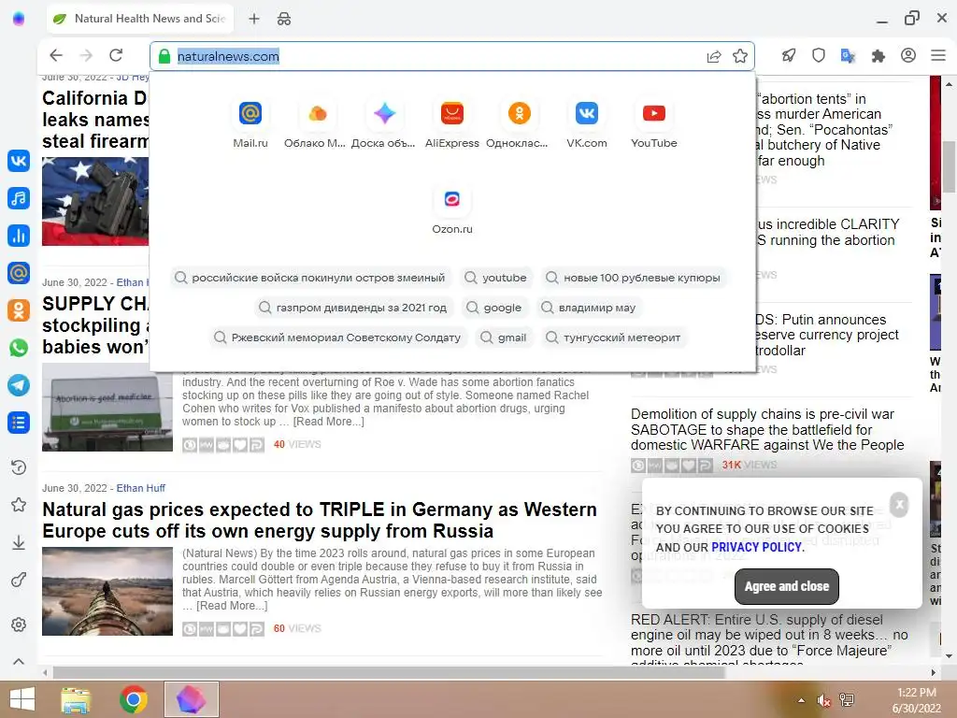The width and height of the screenshot is (957, 718).
Task: Open the abortion sign article thumbnail
Action: click(107, 408)
